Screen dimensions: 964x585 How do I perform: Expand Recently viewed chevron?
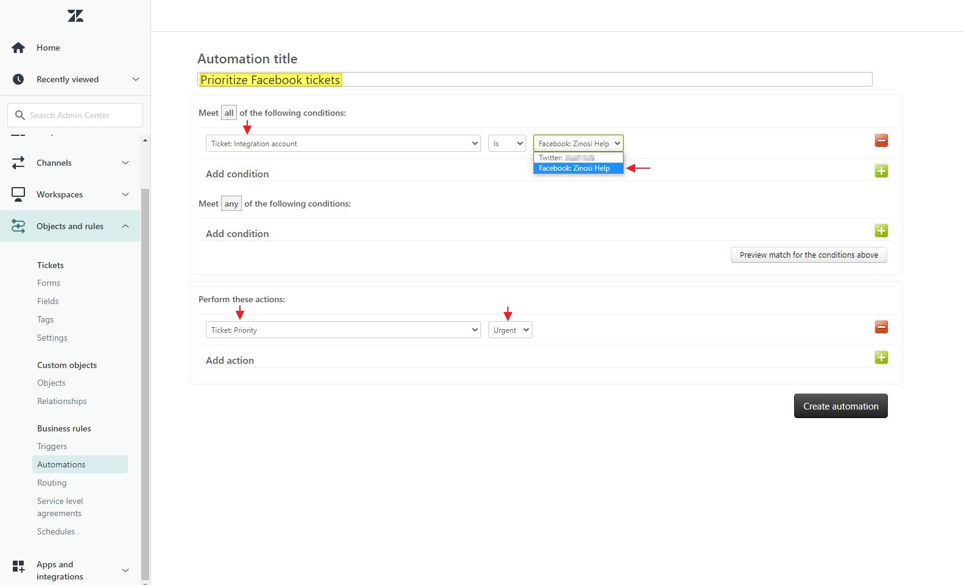pos(136,79)
